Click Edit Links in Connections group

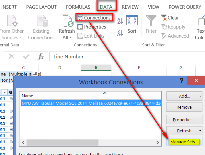click(91, 36)
